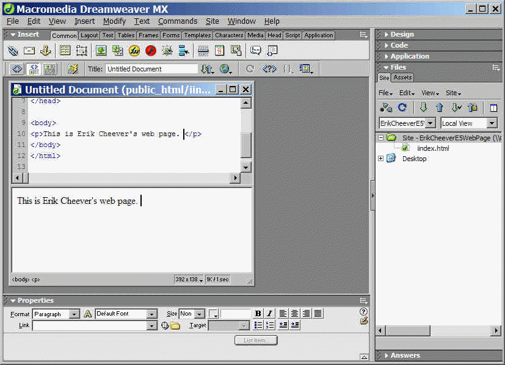Open the Size dropdown

pos(200,314)
